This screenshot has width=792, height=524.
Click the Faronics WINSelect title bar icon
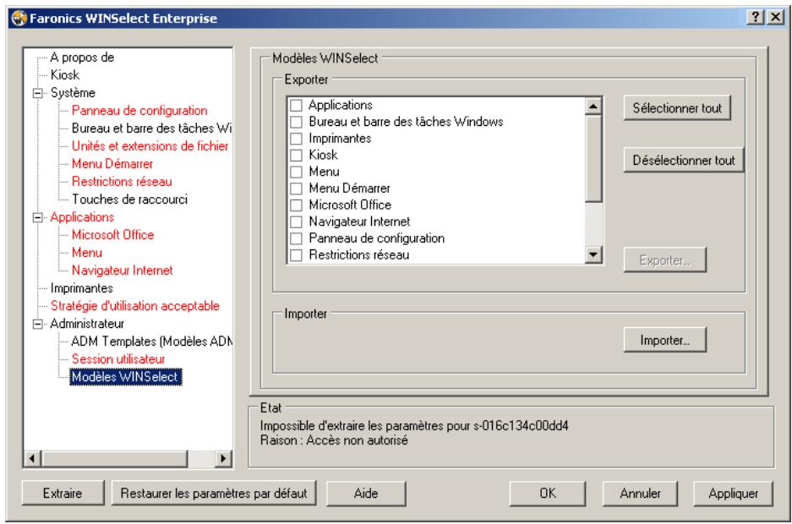pyautogui.click(x=19, y=19)
